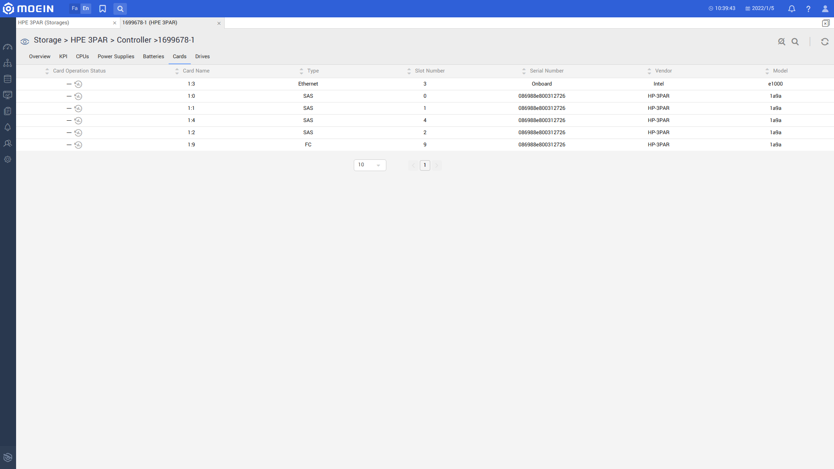
Task: Open status history icon for card 1:4
Action: (x=78, y=121)
